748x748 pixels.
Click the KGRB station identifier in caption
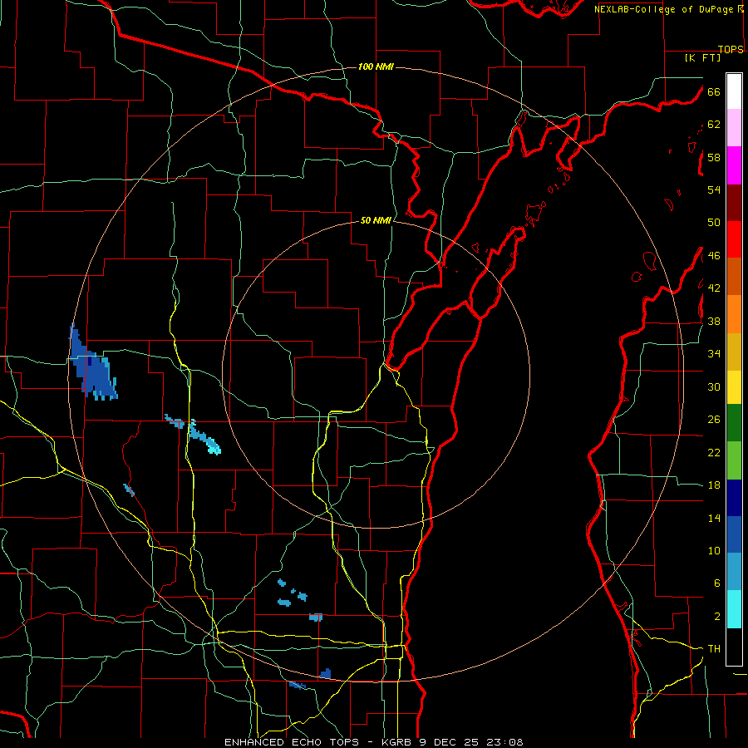pyautogui.click(x=398, y=742)
